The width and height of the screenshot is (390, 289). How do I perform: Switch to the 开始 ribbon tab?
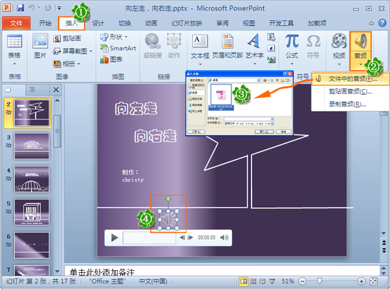point(45,23)
